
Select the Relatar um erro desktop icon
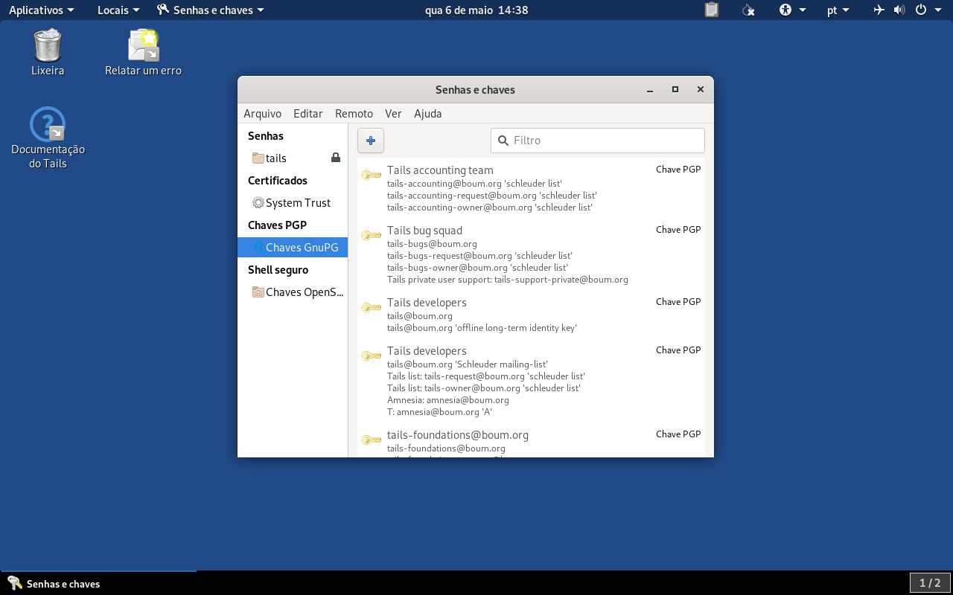(x=143, y=53)
